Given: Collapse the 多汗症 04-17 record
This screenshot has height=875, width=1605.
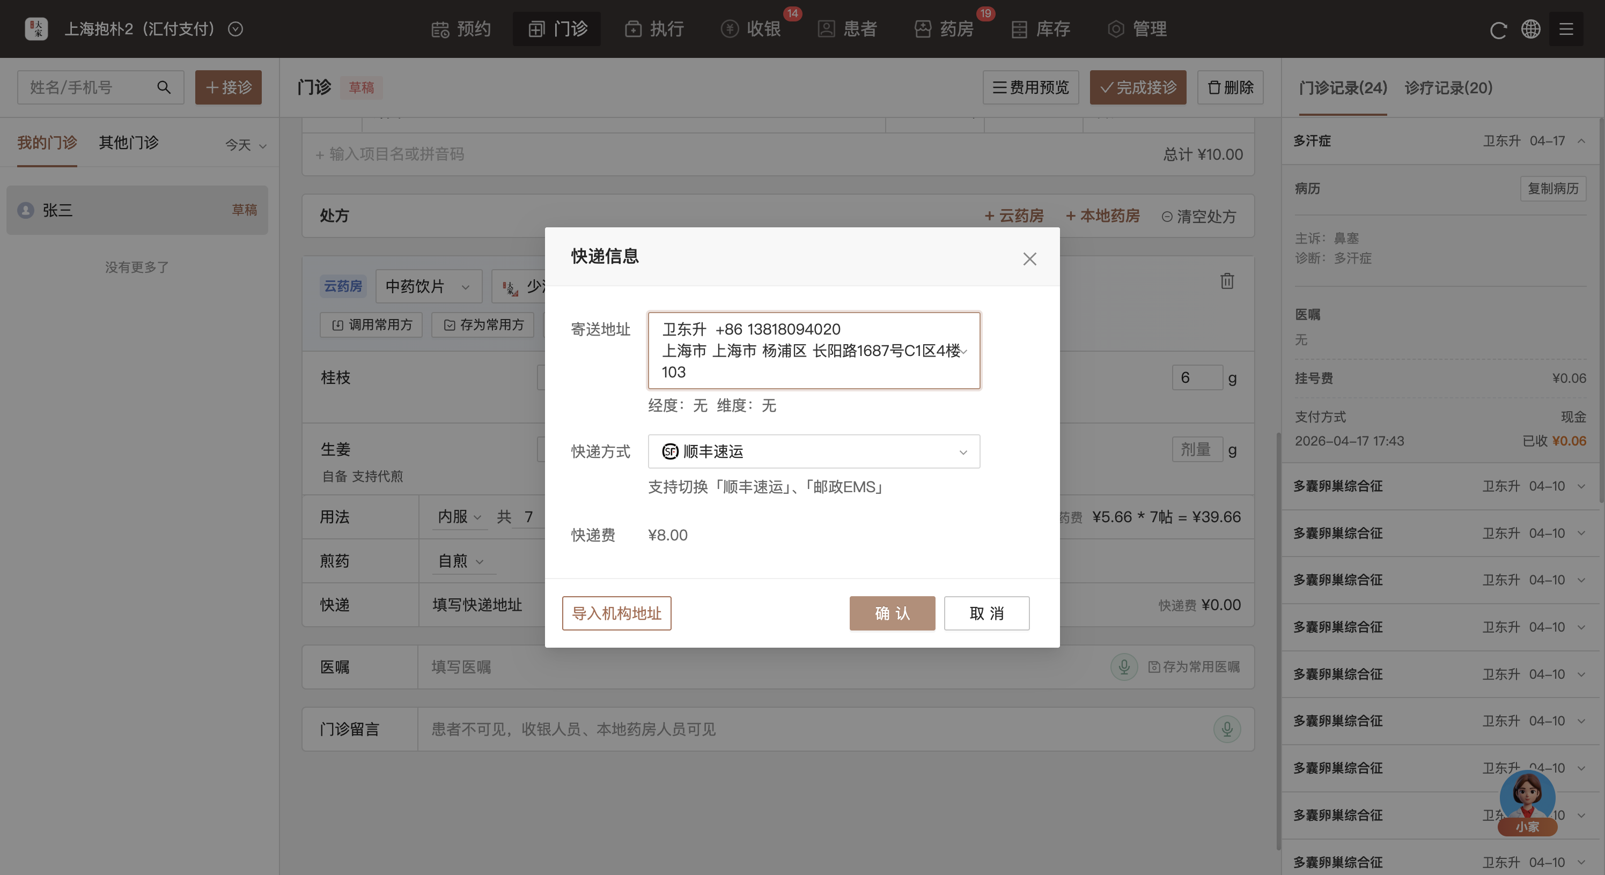Looking at the screenshot, I should coord(1581,142).
